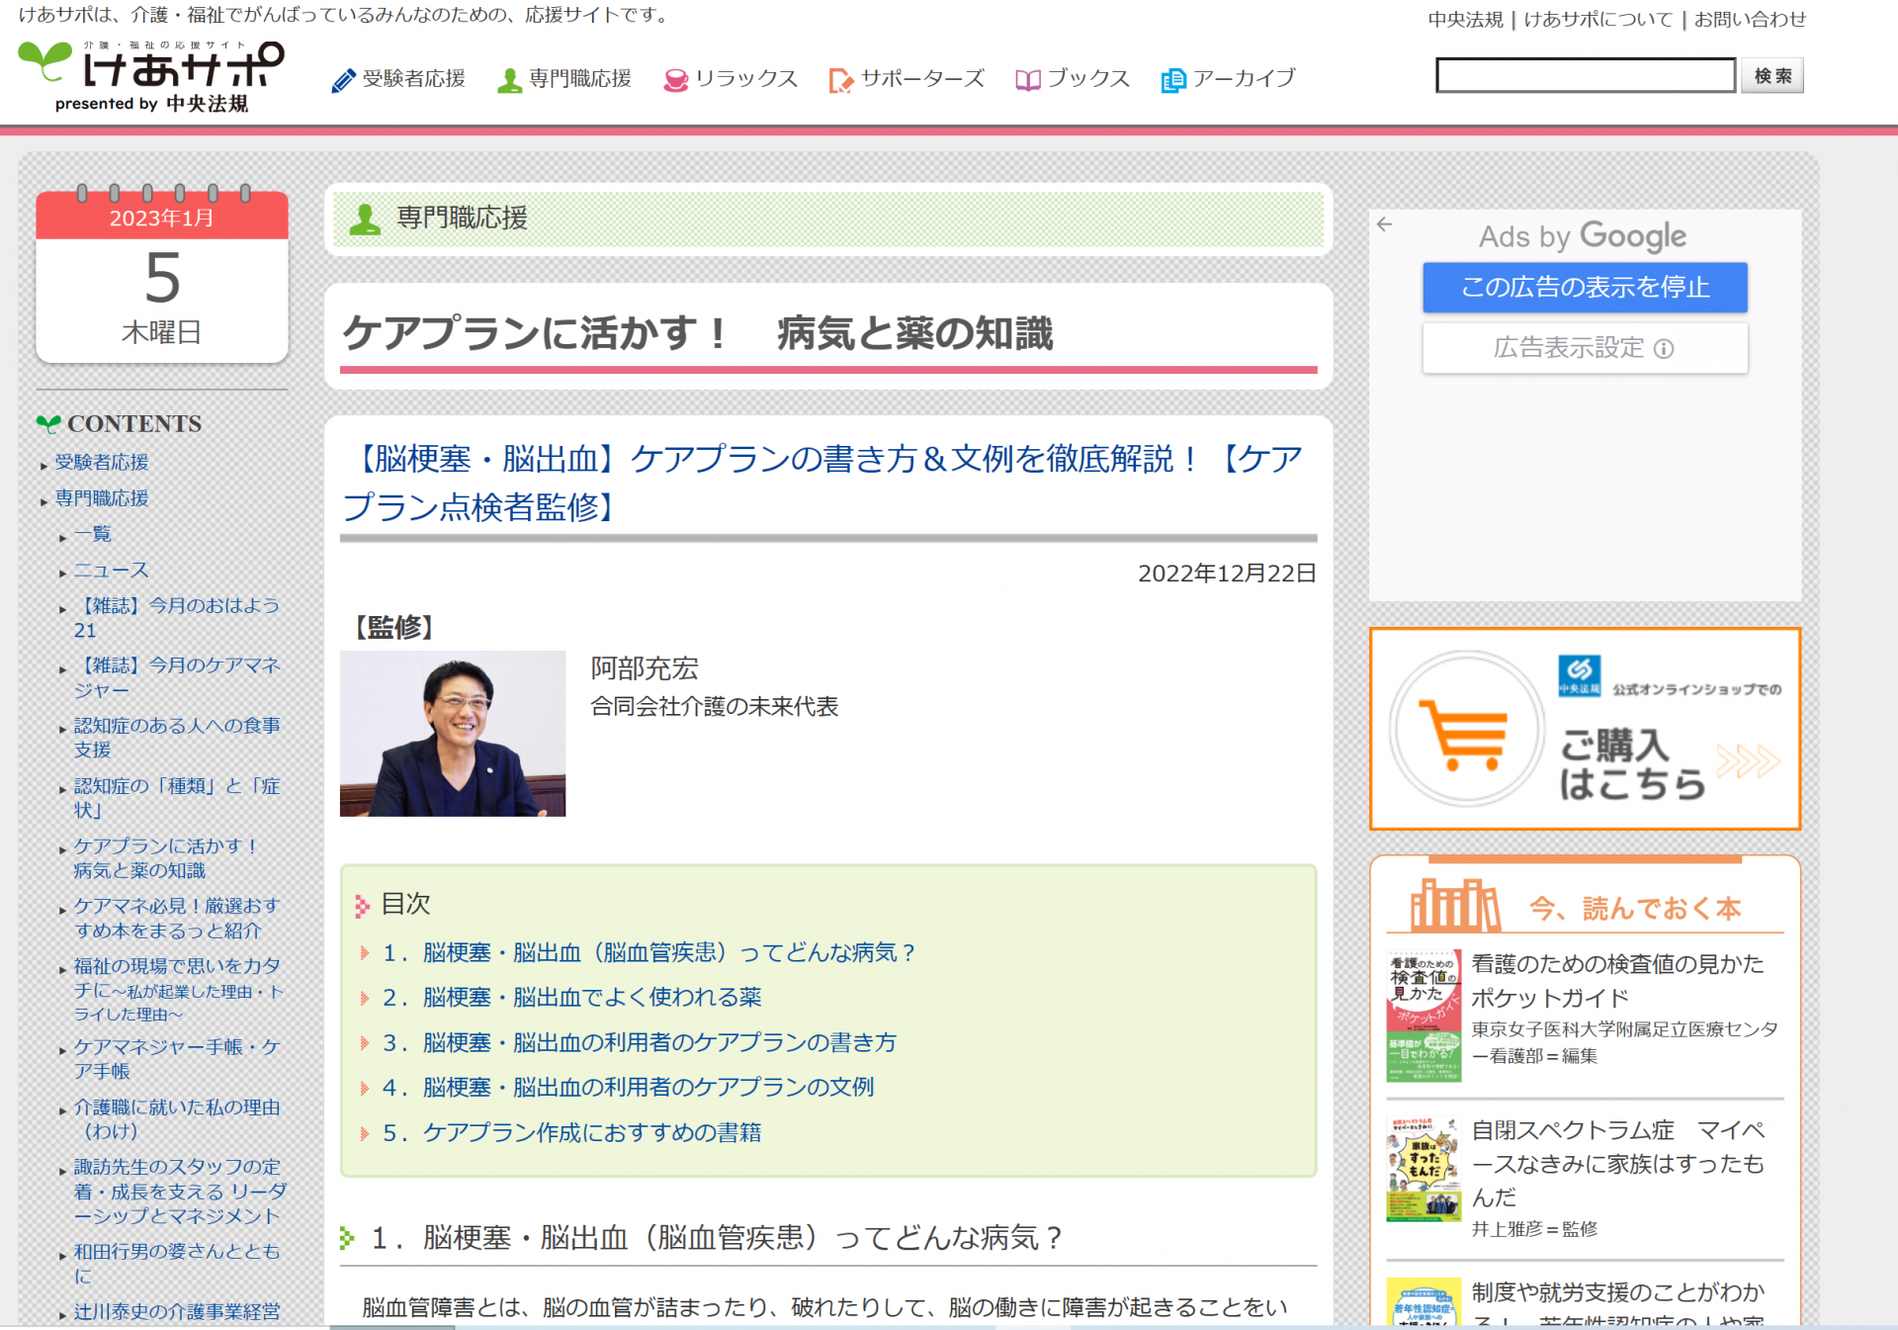This screenshot has height=1330, width=1898.
Task: Click the teacup icon for リラックス
Action: 675,80
